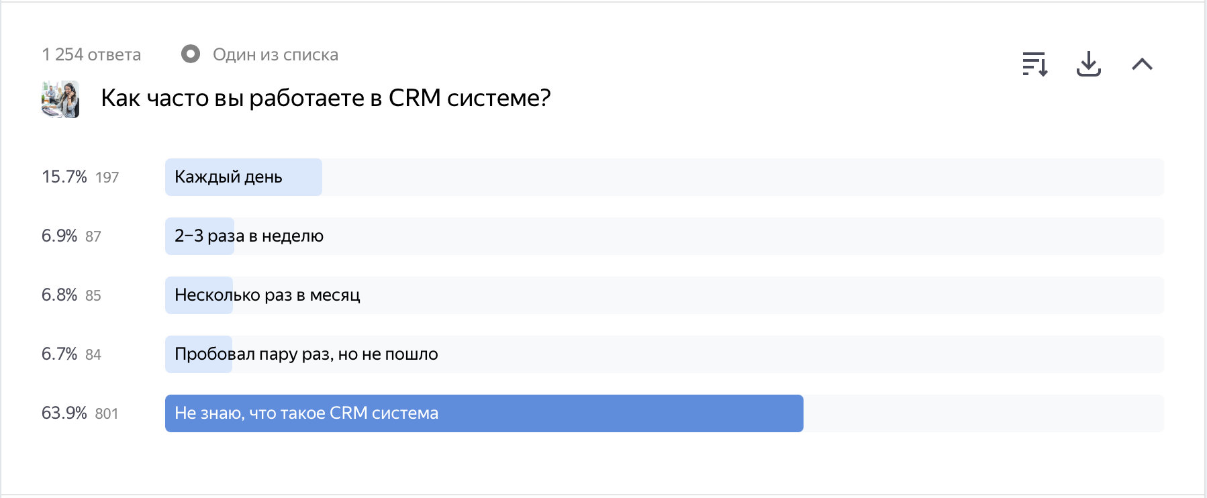Click the 197 responses count
Image resolution: width=1207 pixels, height=498 pixels.
[107, 177]
